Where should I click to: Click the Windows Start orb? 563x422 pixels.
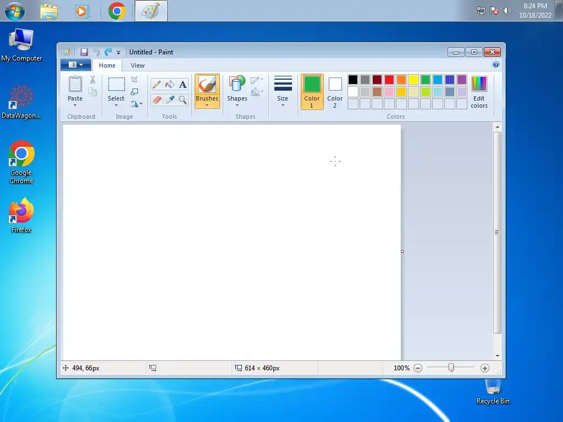point(15,11)
